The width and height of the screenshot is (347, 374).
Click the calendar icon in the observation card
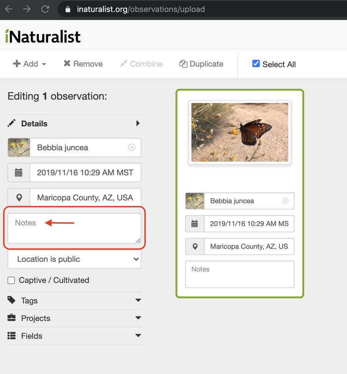[x=195, y=224]
